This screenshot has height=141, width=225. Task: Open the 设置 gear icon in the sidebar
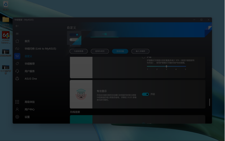click(x=17, y=117)
